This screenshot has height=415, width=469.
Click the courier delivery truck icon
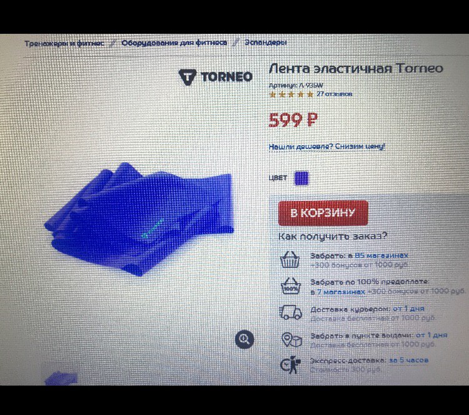click(x=290, y=312)
